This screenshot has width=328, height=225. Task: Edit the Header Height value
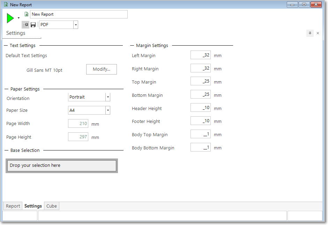(200, 108)
